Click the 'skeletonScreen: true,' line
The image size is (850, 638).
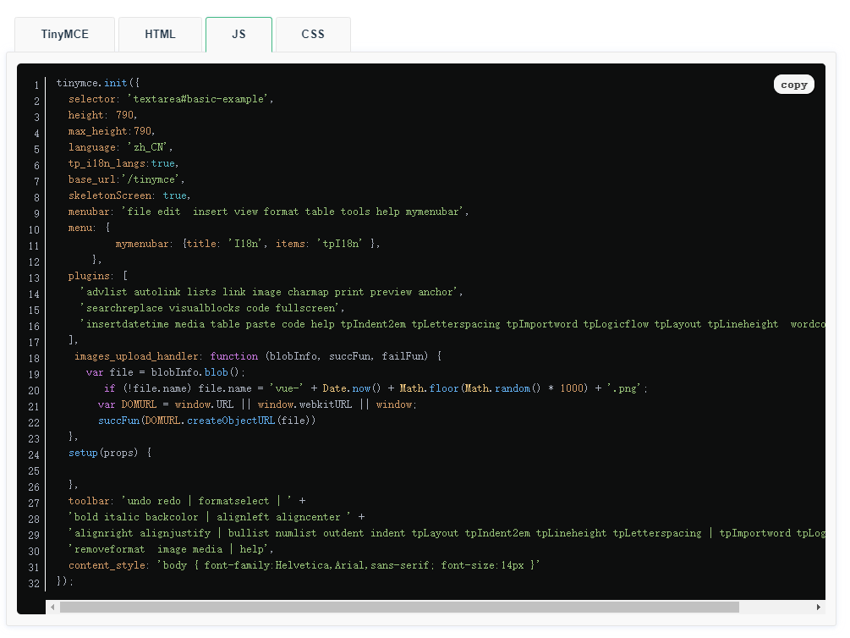129,195
